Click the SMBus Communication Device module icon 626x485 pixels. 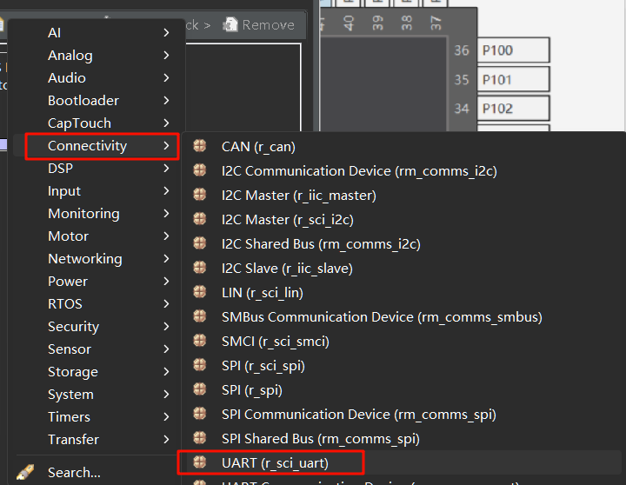click(x=200, y=316)
